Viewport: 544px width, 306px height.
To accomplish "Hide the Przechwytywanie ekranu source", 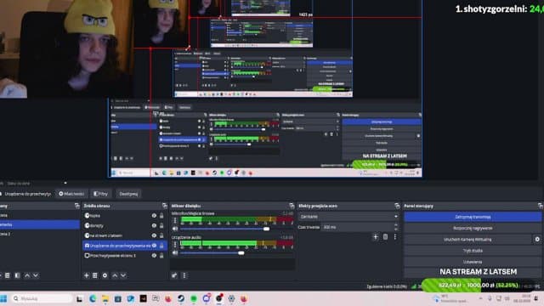I will tap(154, 256).
